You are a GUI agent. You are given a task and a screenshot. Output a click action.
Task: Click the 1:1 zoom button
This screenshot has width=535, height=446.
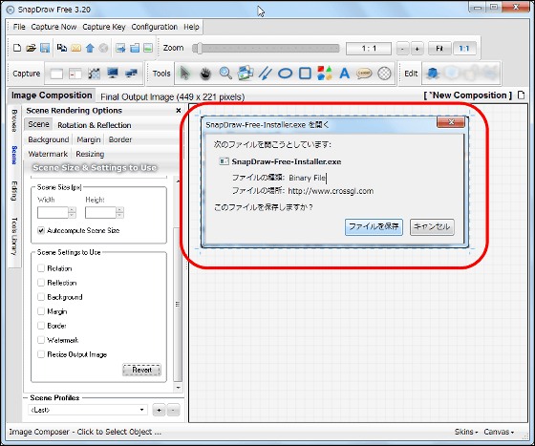[464, 49]
